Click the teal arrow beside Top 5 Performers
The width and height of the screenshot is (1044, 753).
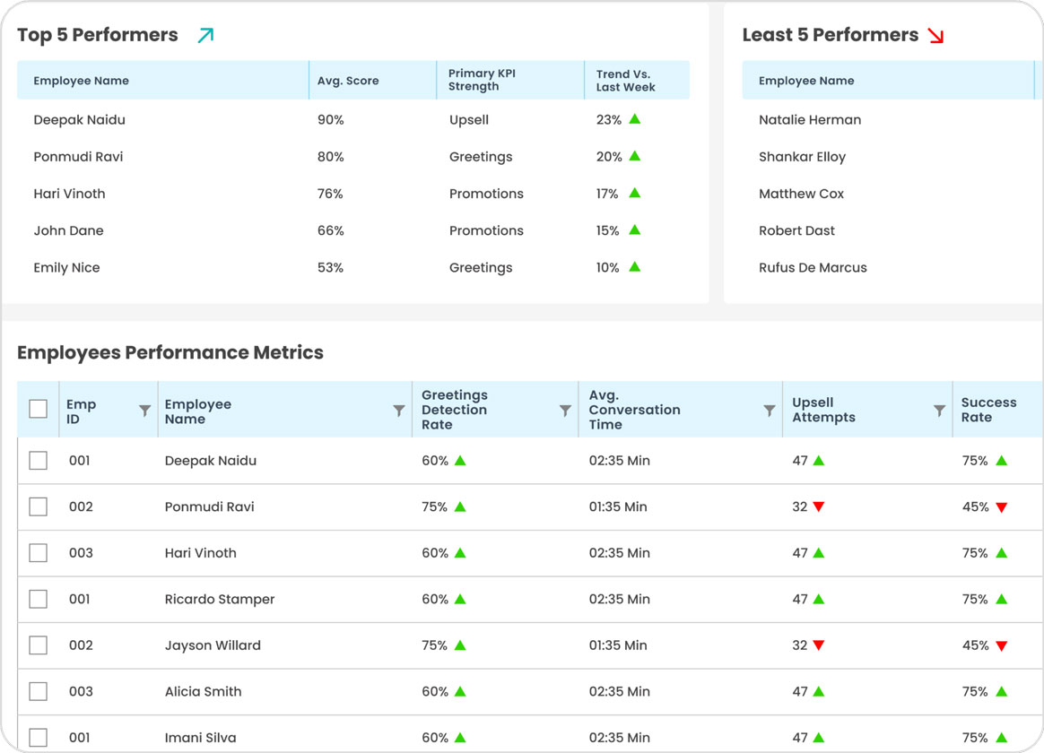207,34
